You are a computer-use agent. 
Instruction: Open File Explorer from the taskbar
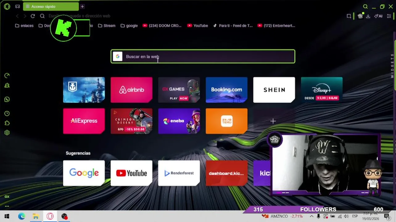[35, 216]
